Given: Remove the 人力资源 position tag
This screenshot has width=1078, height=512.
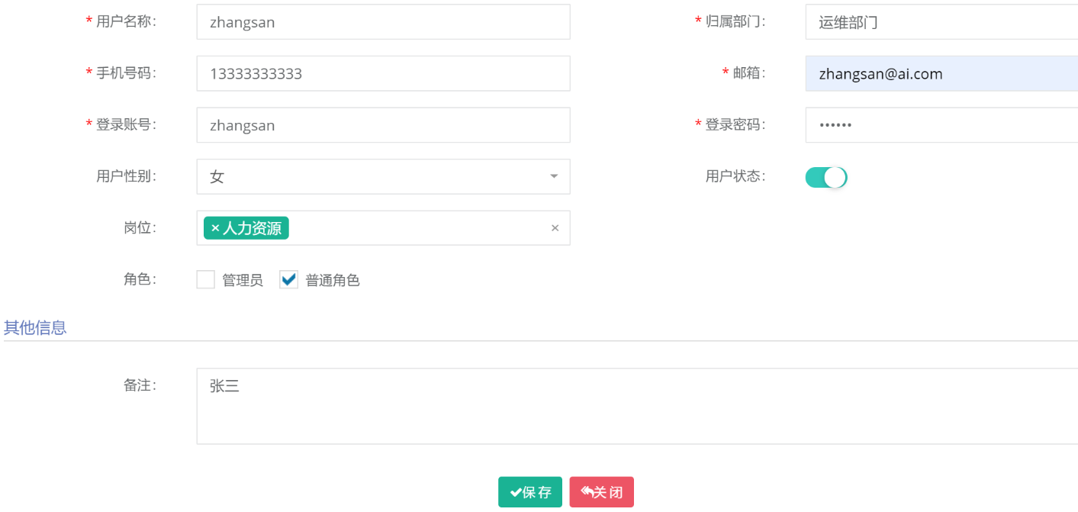Looking at the screenshot, I should 211,227.
